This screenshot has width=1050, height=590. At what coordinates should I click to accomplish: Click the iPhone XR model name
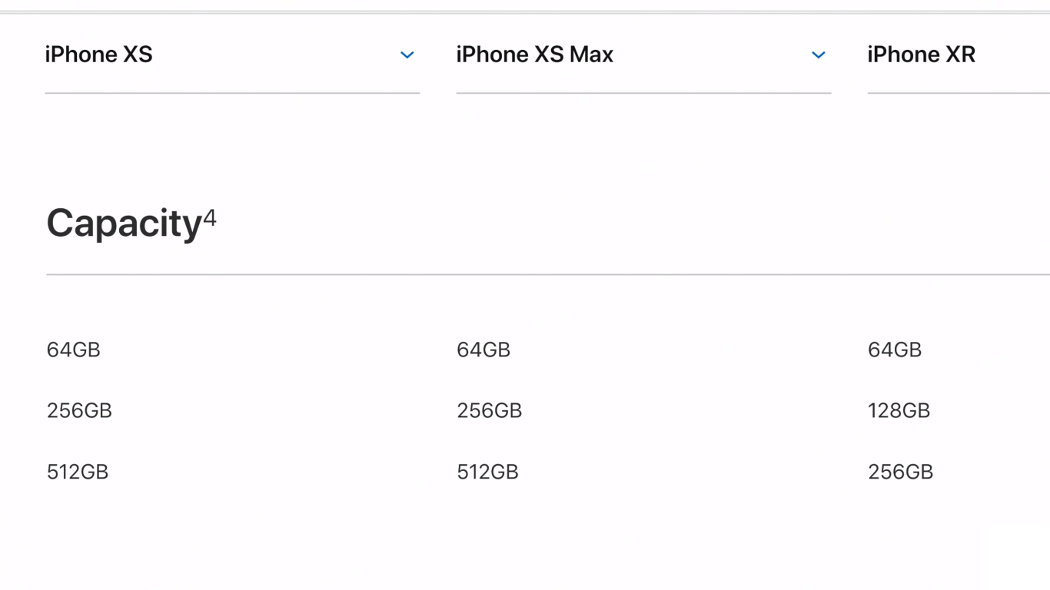coord(922,55)
